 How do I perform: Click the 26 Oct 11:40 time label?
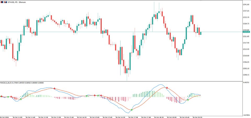click(x=30, y=117)
